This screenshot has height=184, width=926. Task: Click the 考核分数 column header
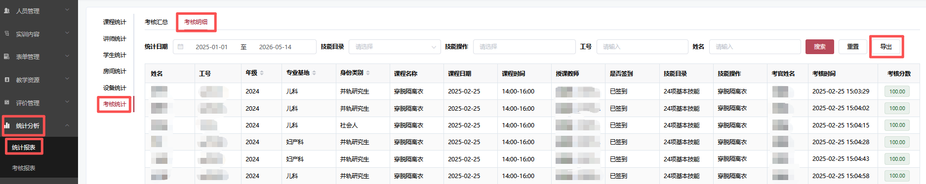(x=899, y=73)
